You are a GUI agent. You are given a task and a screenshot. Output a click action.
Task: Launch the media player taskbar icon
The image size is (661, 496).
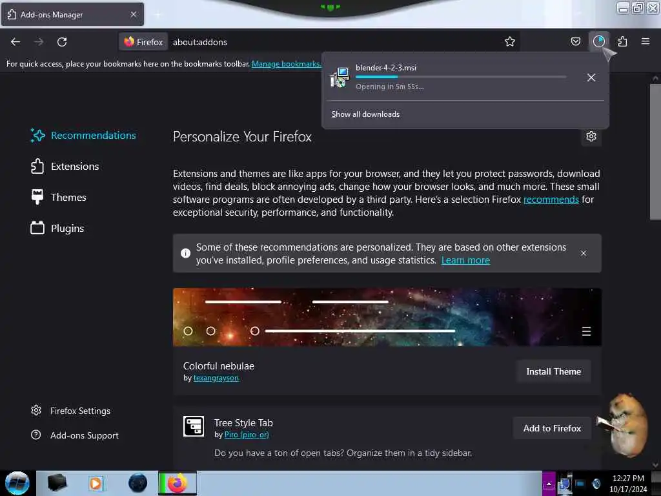point(96,483)
